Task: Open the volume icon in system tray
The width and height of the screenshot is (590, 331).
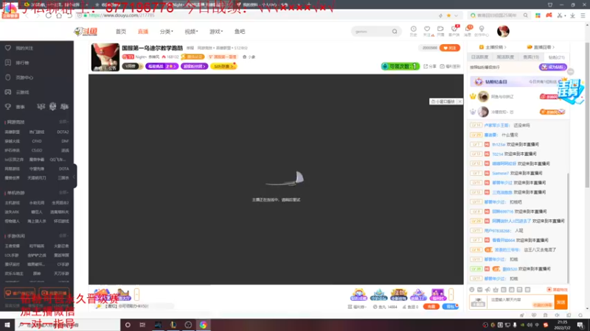Action: [530, 325]
